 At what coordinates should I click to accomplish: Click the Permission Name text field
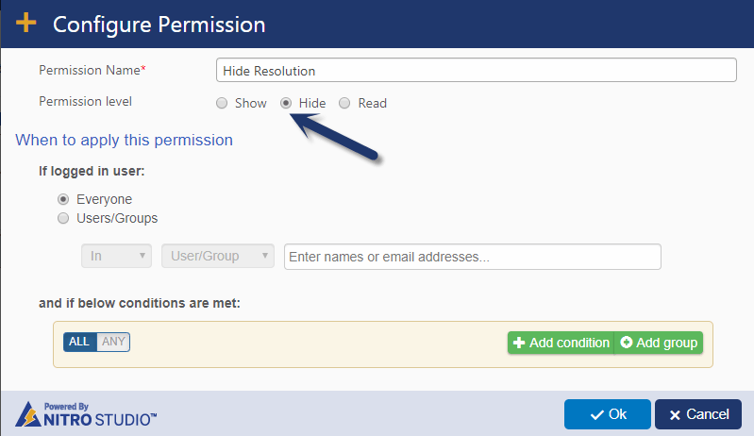coord(476,71)
